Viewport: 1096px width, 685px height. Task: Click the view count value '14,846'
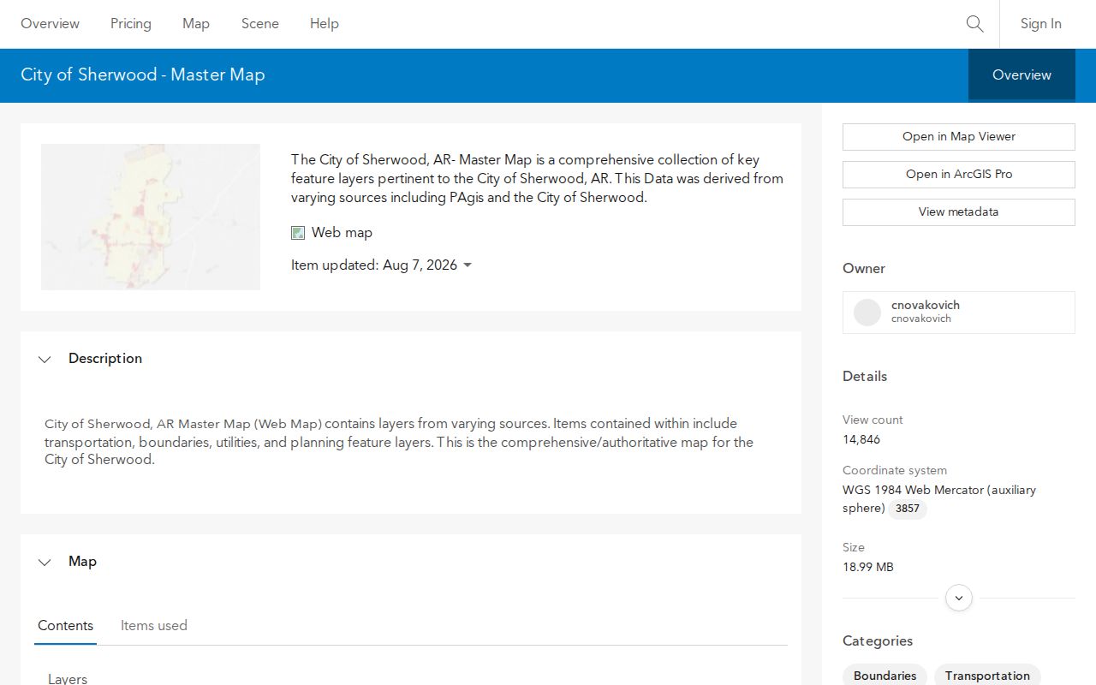click(x=861, y=440)
